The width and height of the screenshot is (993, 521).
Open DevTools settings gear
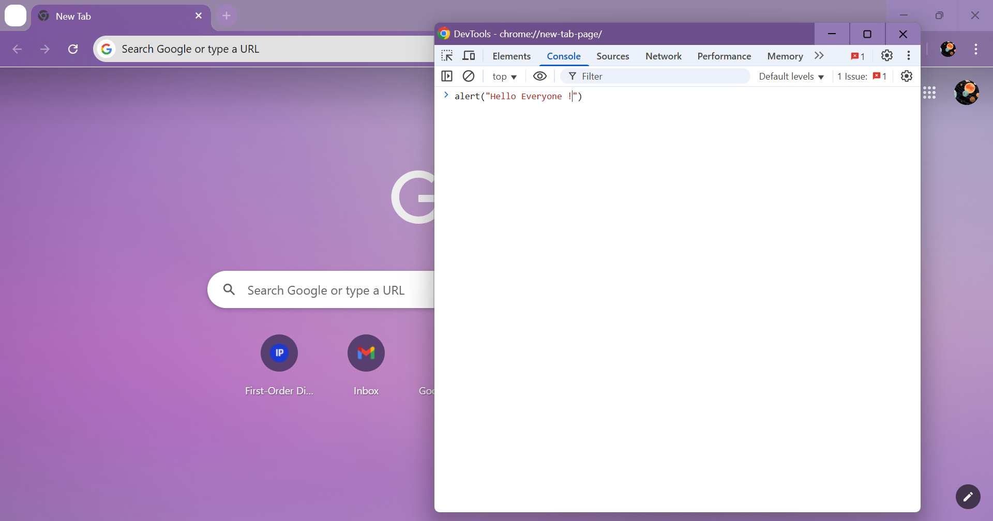click(887, 55)
